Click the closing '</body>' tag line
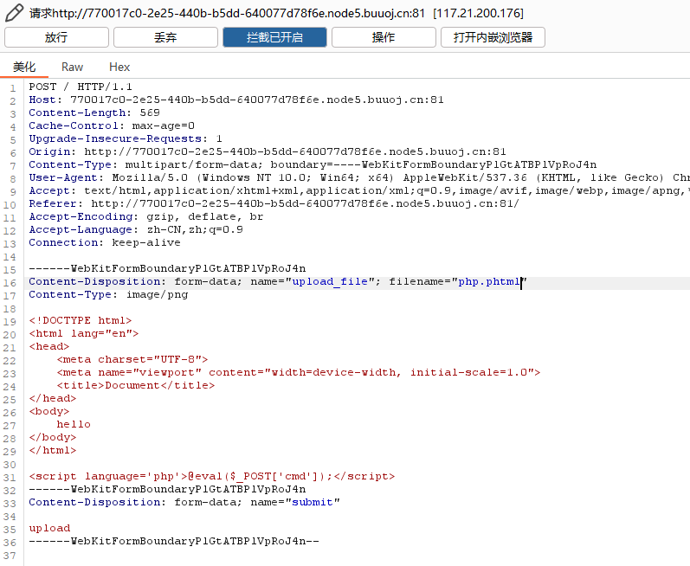 click(53, 437)
